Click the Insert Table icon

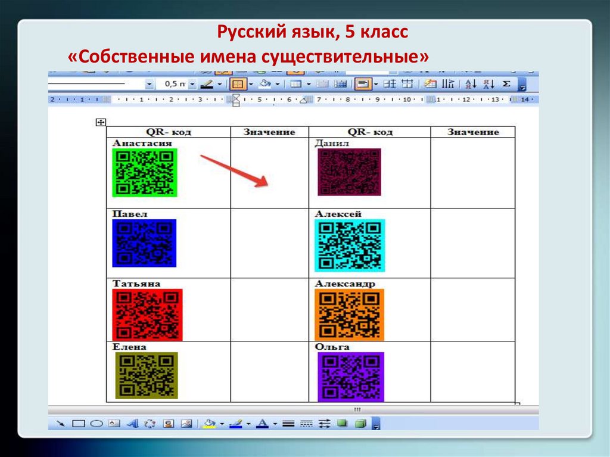coord(296,83)
